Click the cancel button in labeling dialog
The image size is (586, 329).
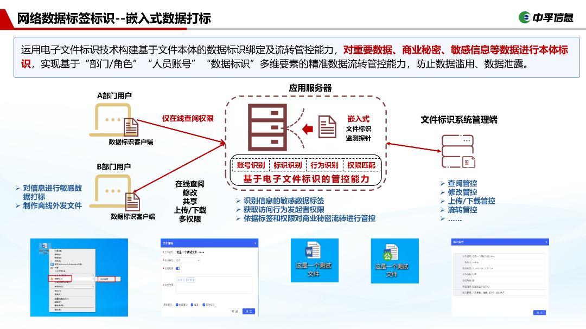point(234,311)
